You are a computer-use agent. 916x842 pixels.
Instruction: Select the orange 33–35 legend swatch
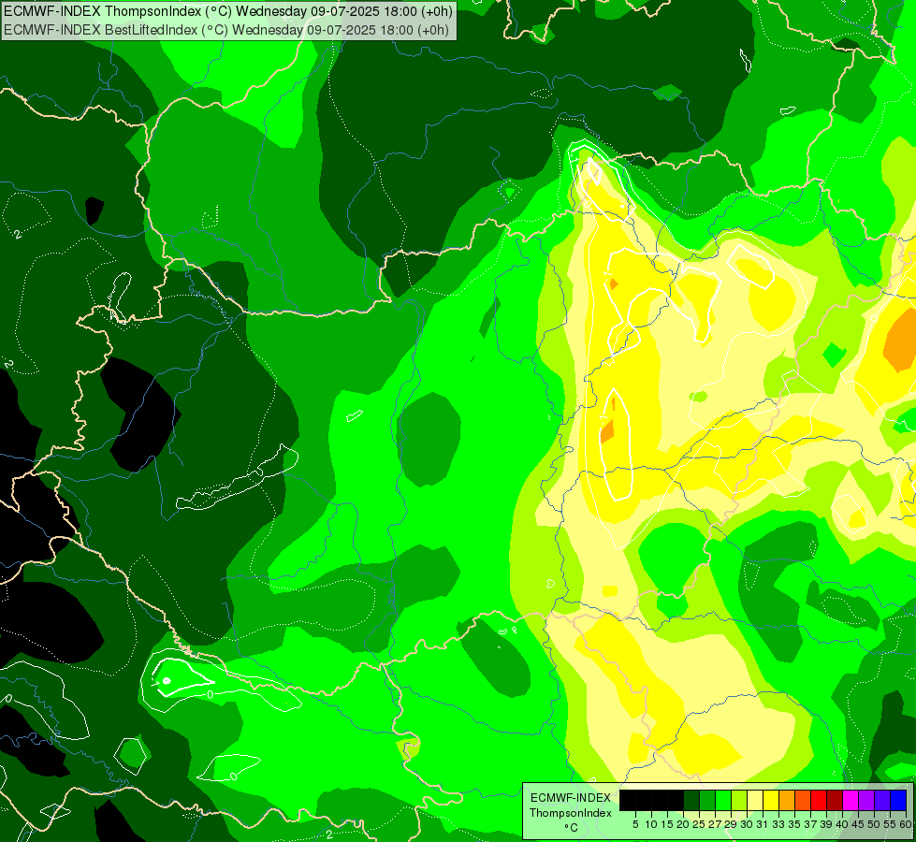point(787,800)
